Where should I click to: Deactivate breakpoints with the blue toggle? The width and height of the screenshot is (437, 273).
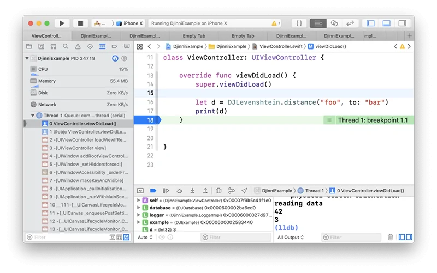[153, 191]
